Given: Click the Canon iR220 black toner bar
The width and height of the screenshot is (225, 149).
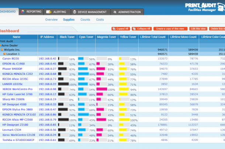Looking at the screenshot, I should coord(63,58).
